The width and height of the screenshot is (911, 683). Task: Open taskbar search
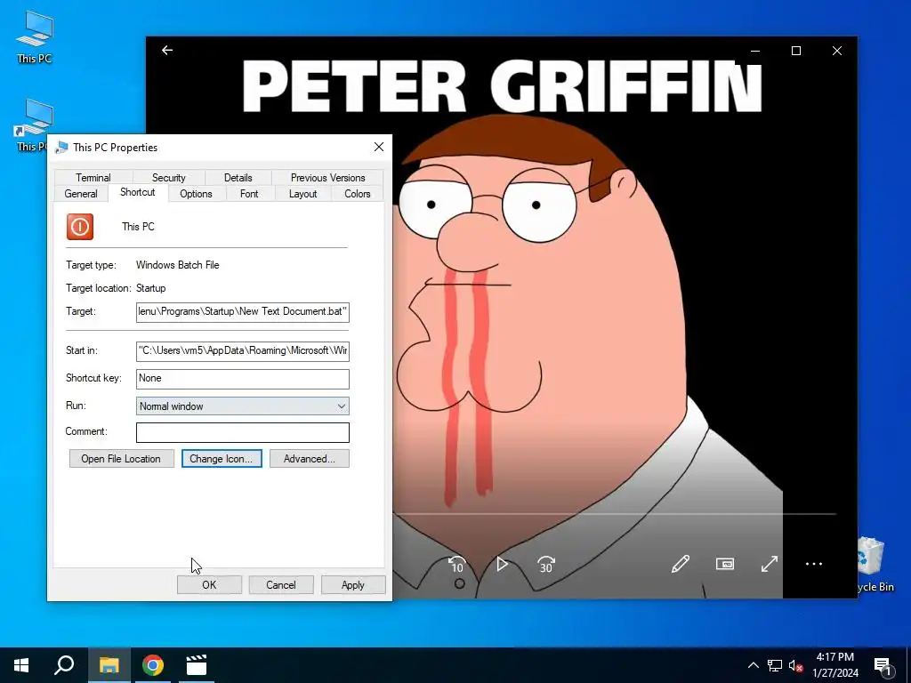tap(64, 665)
